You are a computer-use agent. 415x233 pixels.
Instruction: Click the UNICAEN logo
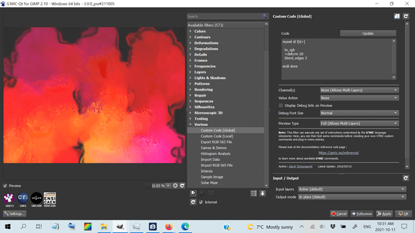[x=36, y=199]
